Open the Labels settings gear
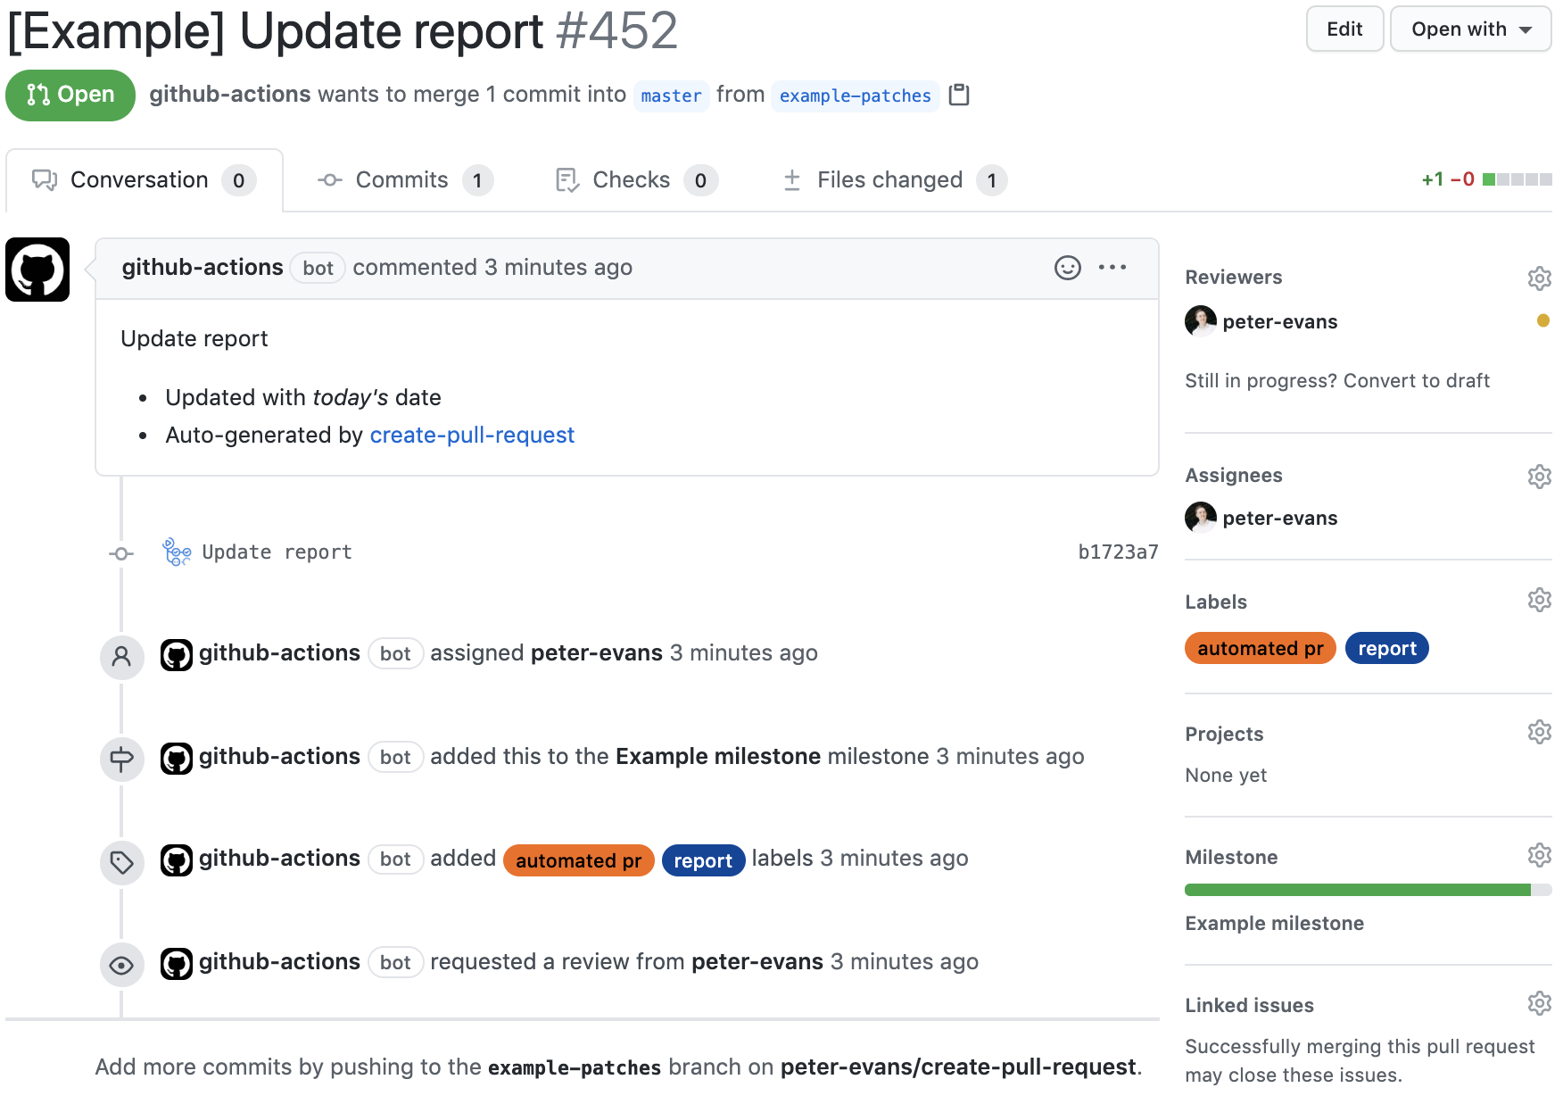 [1539, 600]
